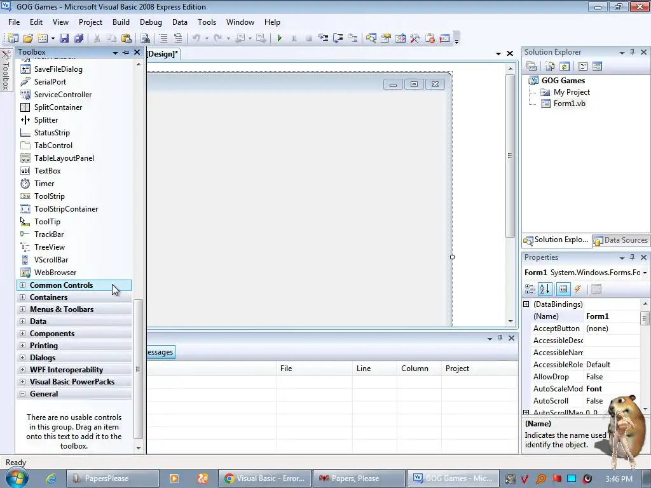Open the Debug menu
This screenshot has width=651, height=488.
click(x=151, y=22)
